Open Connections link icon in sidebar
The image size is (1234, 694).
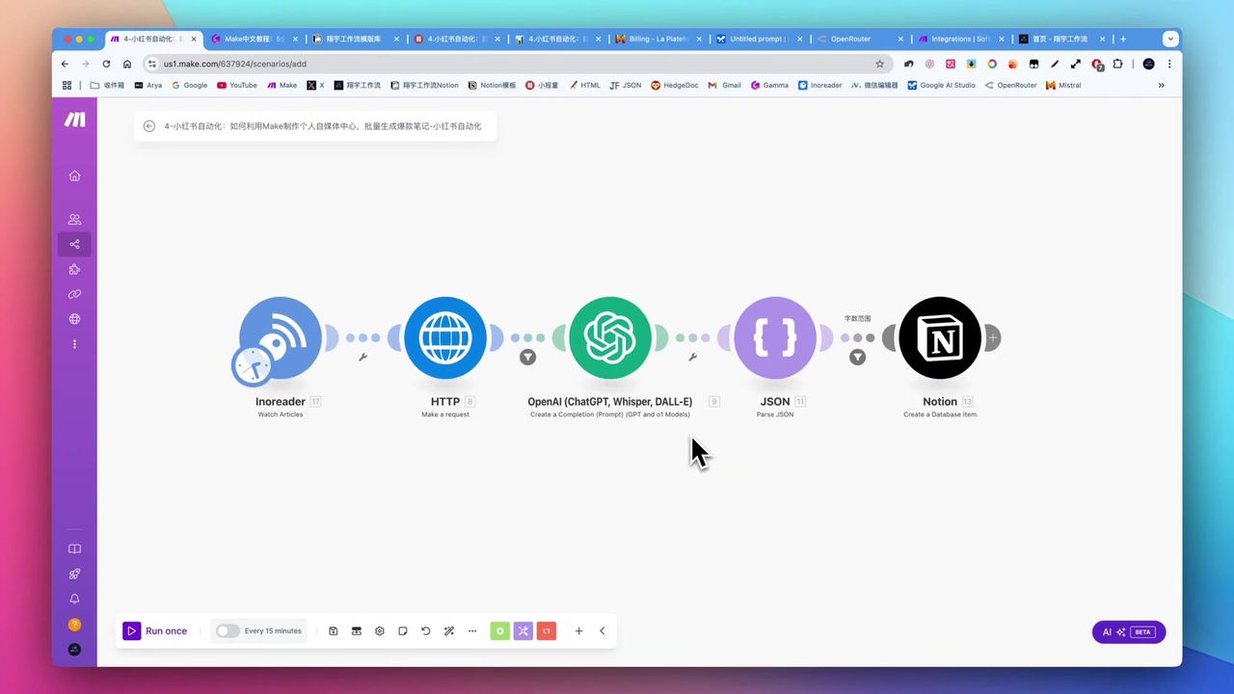[74, 294]
